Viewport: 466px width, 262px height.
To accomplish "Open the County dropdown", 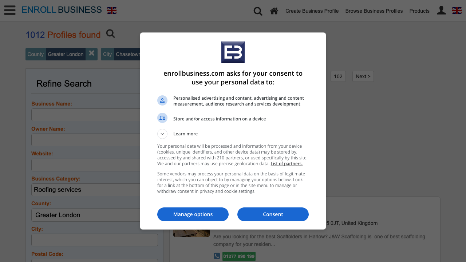I will point(86,215).
